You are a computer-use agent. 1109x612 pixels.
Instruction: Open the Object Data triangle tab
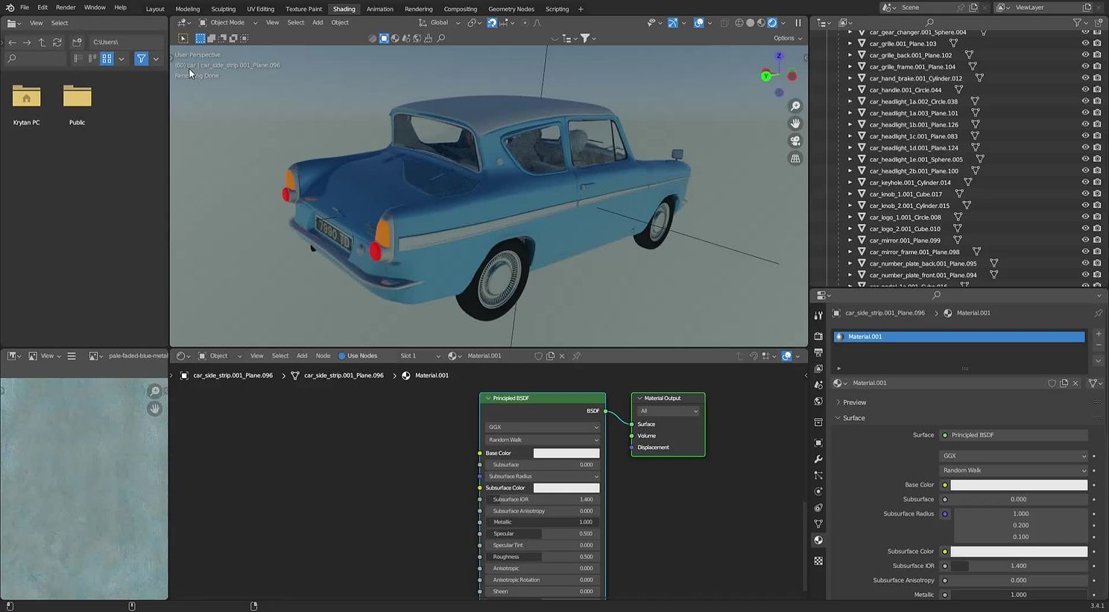[818, 524]
